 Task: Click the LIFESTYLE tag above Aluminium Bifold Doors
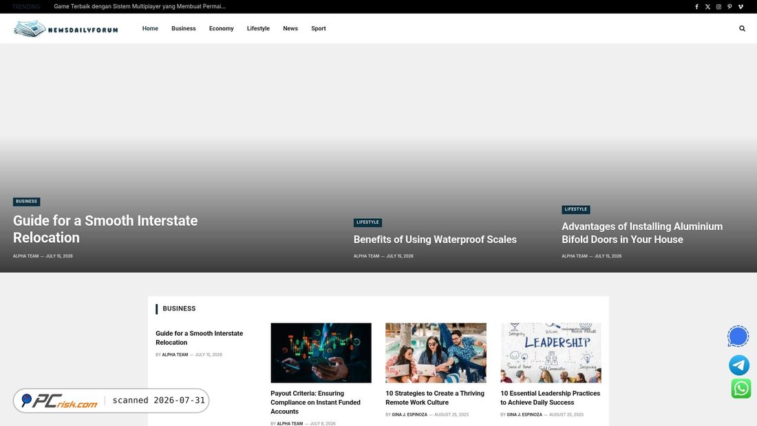tap(575, 210)
